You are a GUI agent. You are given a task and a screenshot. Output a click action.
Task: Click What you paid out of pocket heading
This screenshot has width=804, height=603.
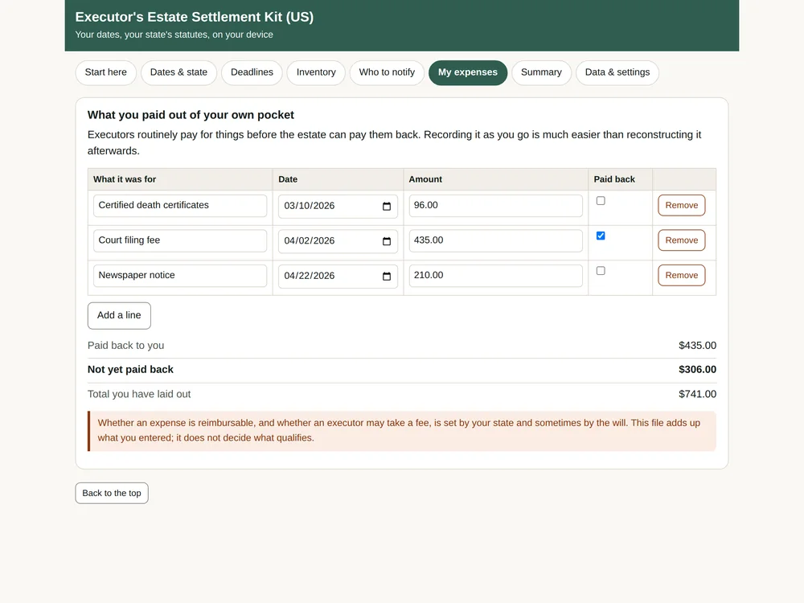(x=191, y=115)
